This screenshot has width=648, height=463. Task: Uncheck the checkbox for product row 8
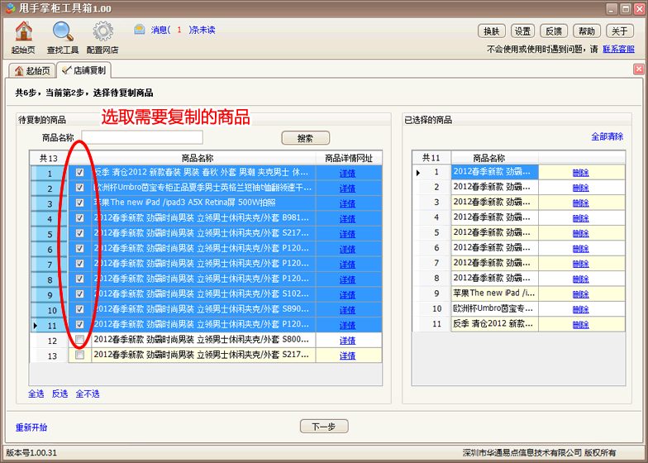pyautogui.click(x=79, y=279)
